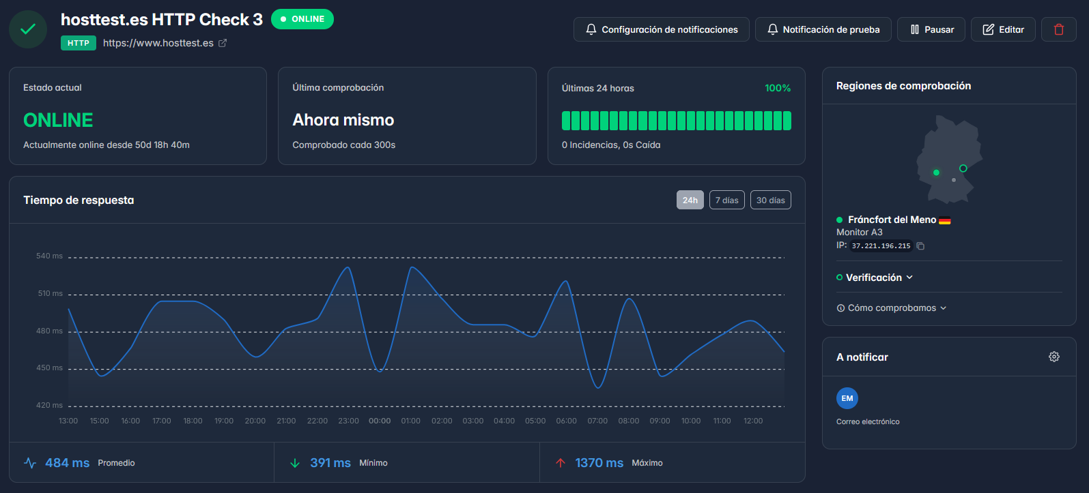
Task: Open the external link icon beside the URL
Action: click(223, 43)
